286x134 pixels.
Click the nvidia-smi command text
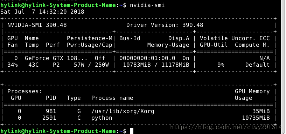point(147,5)
